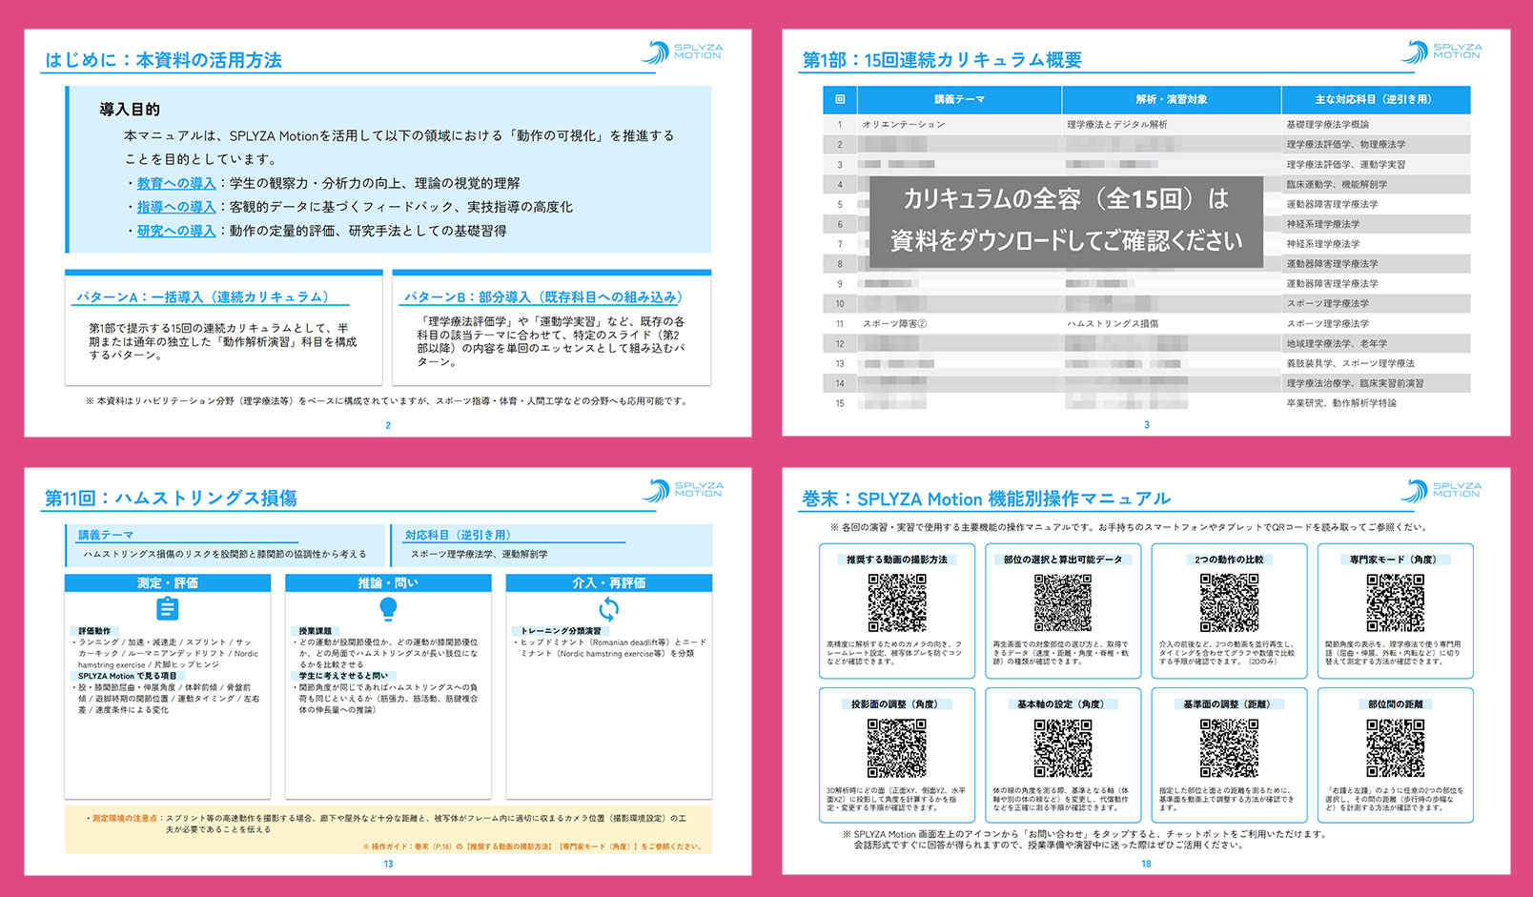Click the refresh arrows icon under 介入・再評価
This screenshot has width=1533, height=897.
(608, 608)
